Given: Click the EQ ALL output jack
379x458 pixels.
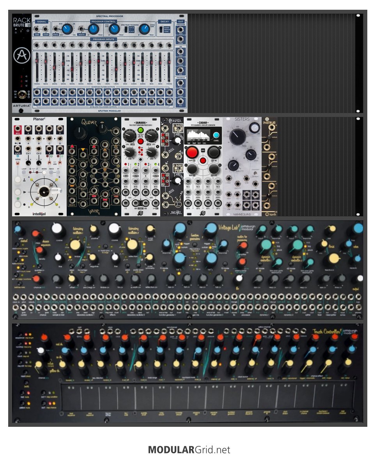Looking at the screenshot, I should (x=181, y=70).
